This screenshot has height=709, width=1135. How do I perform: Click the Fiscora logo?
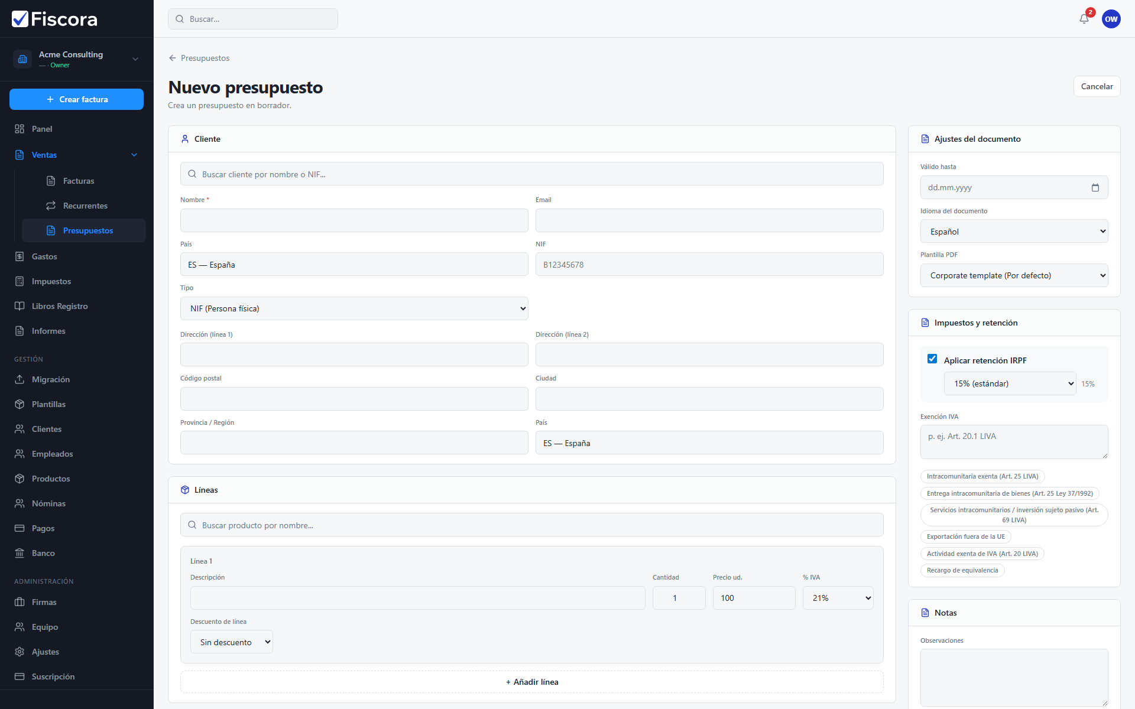coord(54,19)
